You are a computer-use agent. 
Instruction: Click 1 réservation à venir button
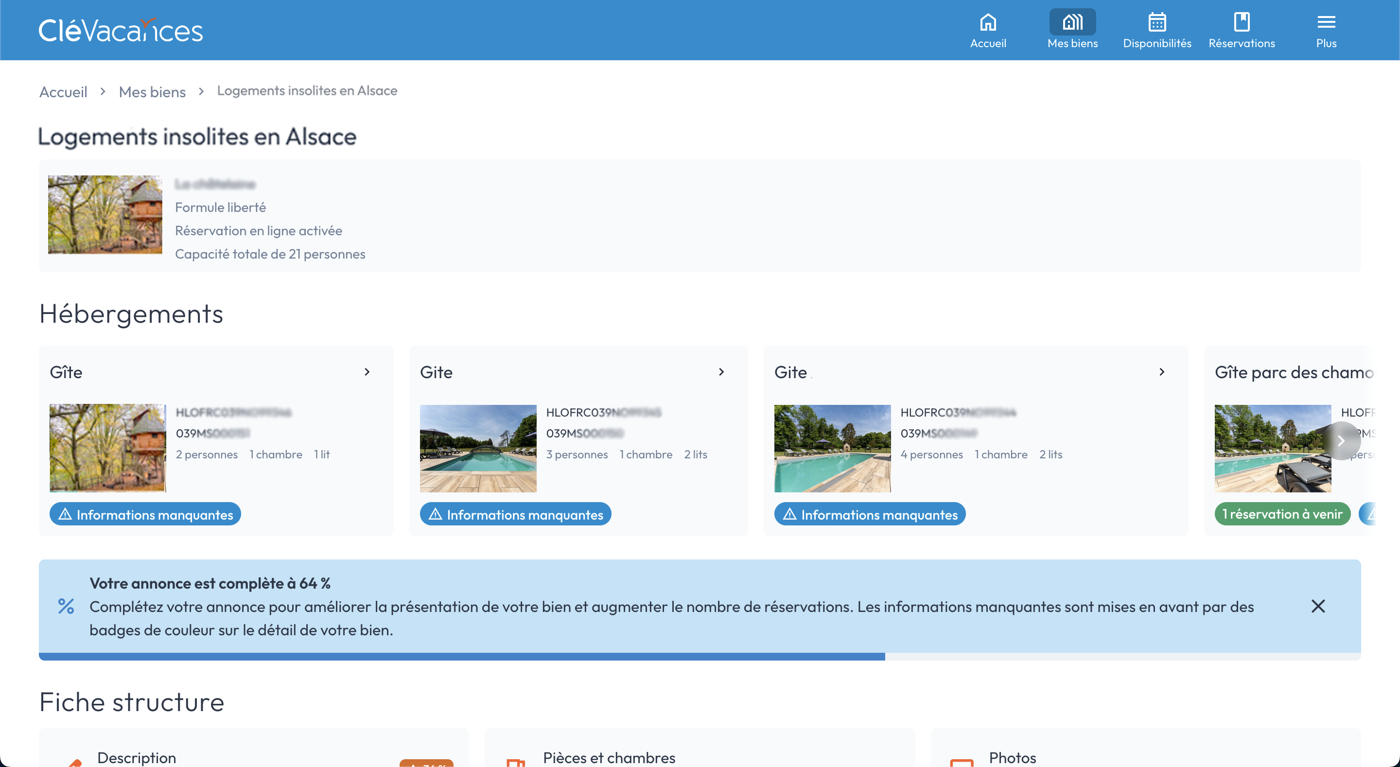click(1282, 514)
